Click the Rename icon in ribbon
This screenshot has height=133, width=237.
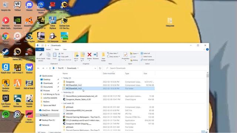tap(96, 56)
